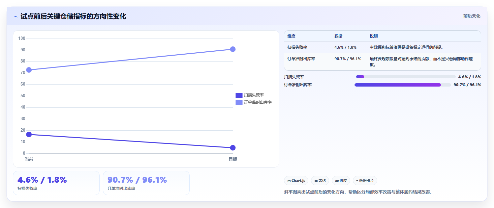Image resolution: width=494 pixels, height=208 pixels.
Task: Click the 扫描失败率 data point at 目标
Action: pyautogui.click(x=233, y=148)
